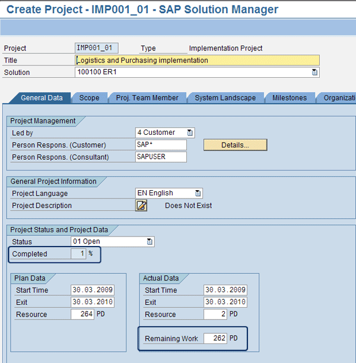Click the Actual Data Exit date field

(225, 302)
